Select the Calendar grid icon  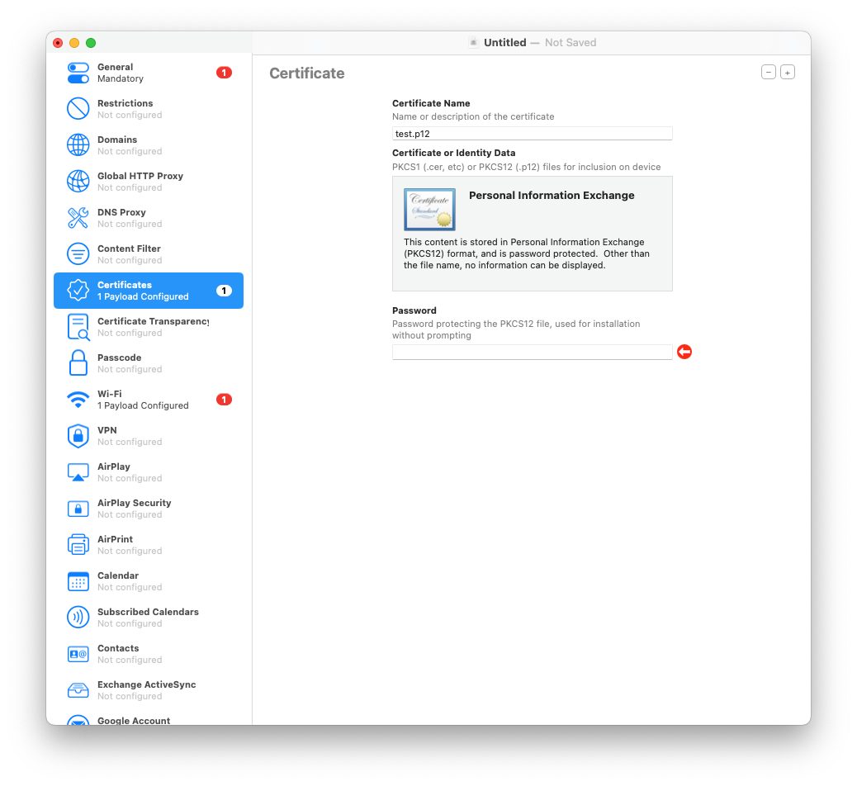(x=78, y=581)
